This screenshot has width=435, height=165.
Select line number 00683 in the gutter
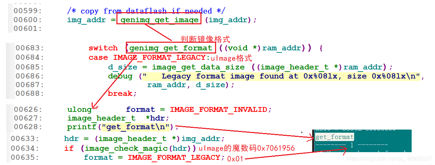tap(30, 48)
